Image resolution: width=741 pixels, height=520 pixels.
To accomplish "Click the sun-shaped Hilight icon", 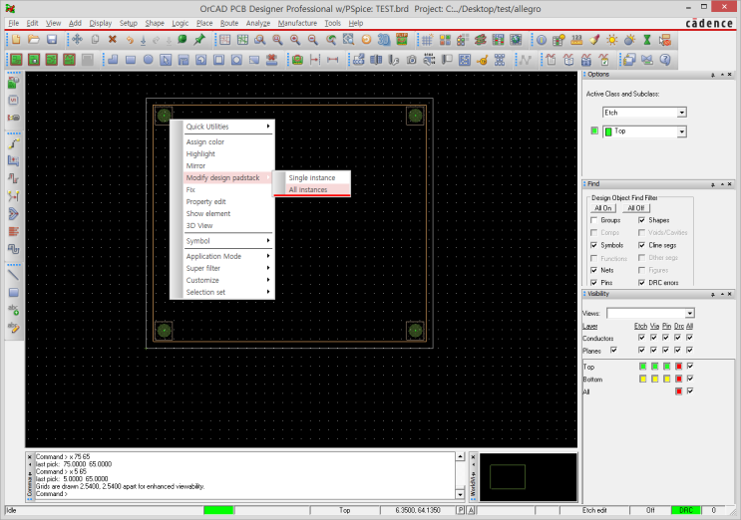I will point(613,39).
